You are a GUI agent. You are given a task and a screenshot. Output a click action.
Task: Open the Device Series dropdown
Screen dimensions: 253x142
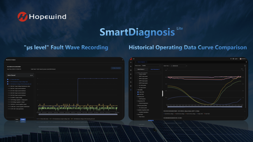[x=150, y=66]
